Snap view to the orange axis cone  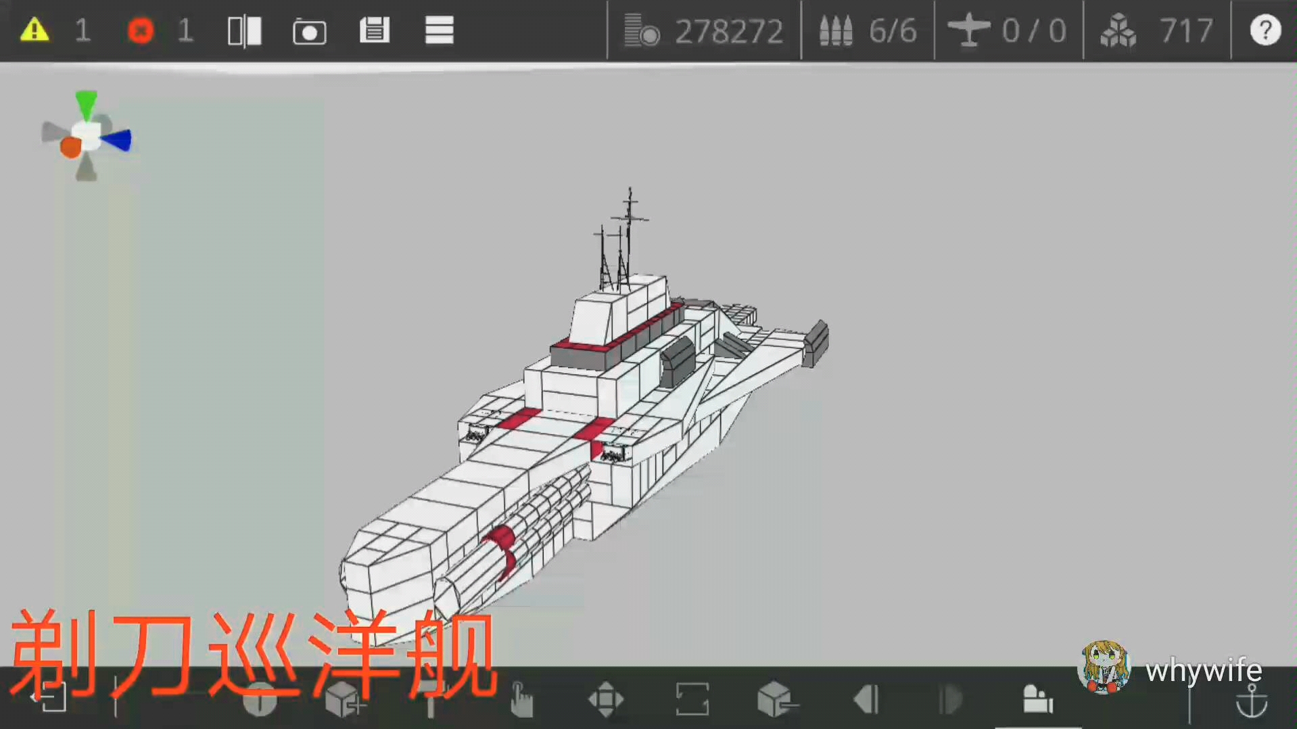[x=70, y=147]
